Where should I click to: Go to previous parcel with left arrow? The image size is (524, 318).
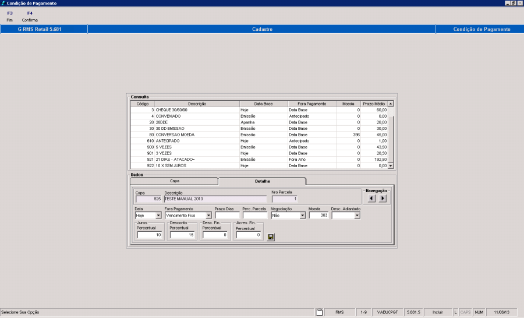point(371,198)
